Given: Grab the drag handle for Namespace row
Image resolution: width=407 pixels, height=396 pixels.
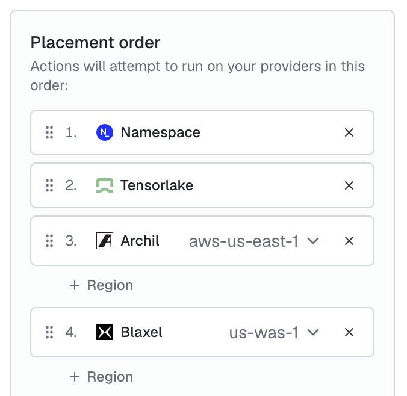Looking at the screenshot, I should coord(49,132).
